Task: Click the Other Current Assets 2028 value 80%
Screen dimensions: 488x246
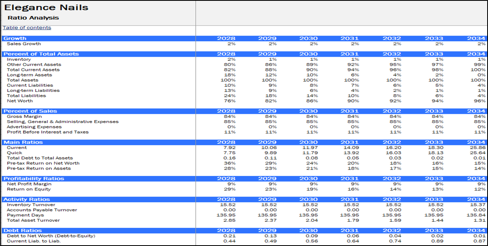Action: [x=229, y=64]
